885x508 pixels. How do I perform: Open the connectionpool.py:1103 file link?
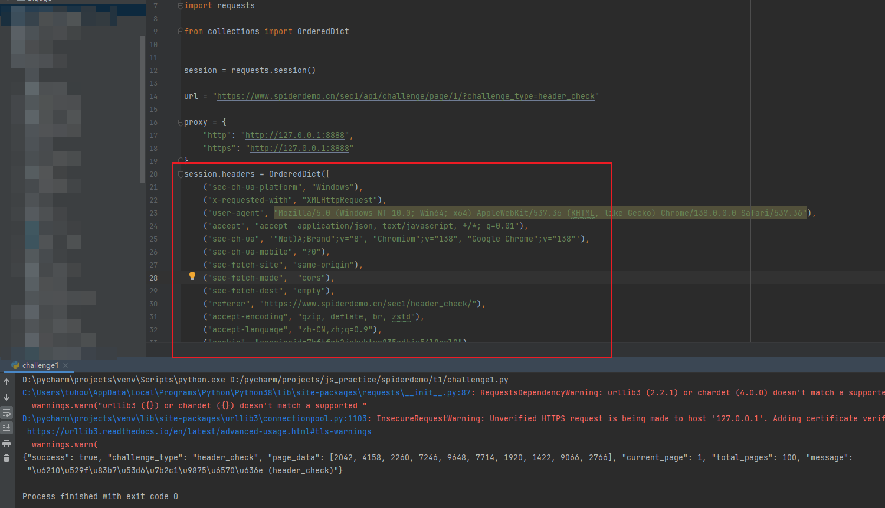[194, 419]
